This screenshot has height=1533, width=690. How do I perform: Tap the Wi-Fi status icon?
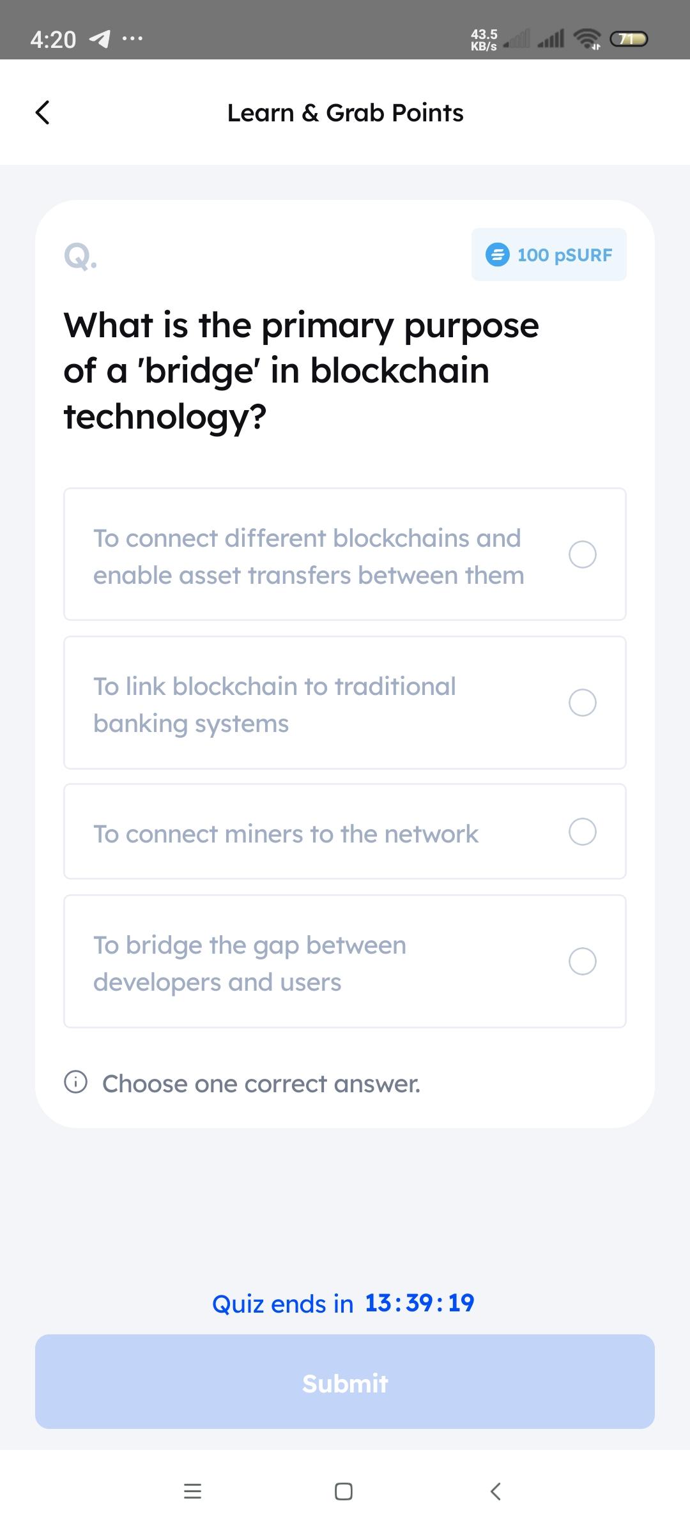pos(587,40)
